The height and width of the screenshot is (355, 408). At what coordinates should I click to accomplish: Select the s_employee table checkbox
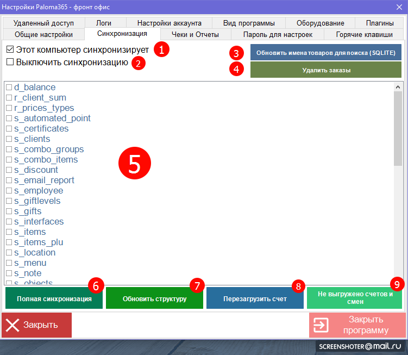[x=9, y=191]
